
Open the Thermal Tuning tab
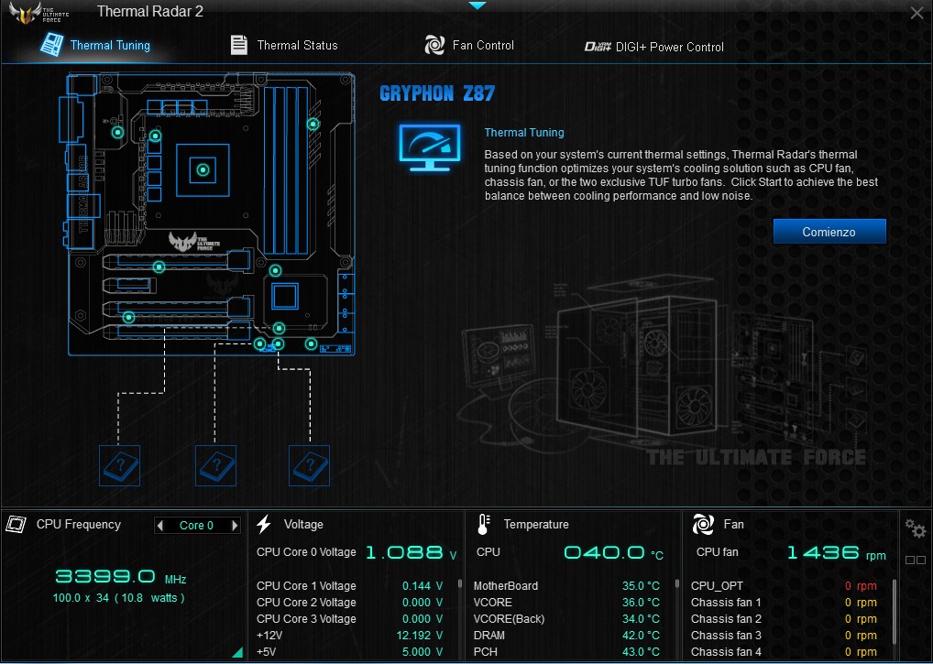(x=95, y=45)
